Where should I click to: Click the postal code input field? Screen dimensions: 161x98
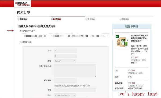point(65,81)
